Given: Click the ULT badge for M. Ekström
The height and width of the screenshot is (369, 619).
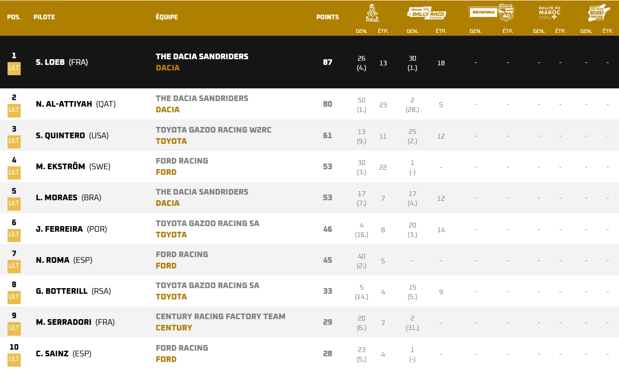Looking at the screenshot, I should tap(14, 173).
